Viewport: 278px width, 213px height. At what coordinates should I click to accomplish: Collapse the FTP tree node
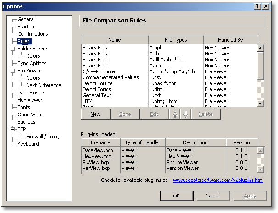pyautogui.click(x=12, y=129)
